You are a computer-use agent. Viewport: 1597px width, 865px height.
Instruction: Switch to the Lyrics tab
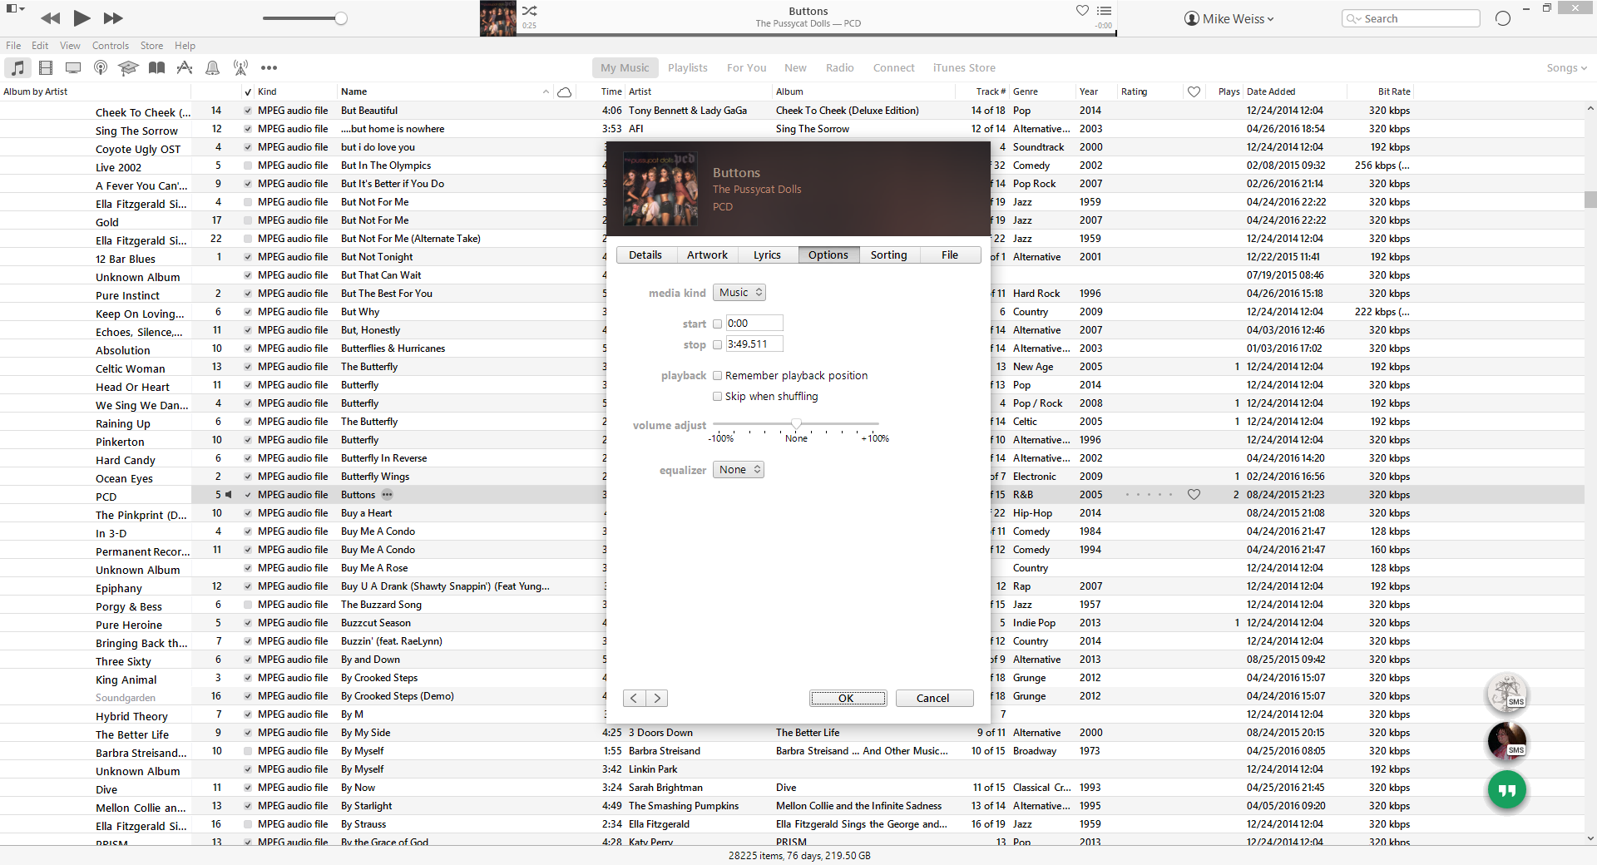[x=767, y=255]
